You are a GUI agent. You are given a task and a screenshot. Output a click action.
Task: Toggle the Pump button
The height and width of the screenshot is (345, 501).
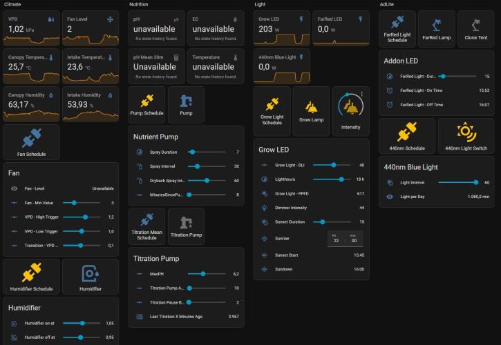(x=186, y=105)
